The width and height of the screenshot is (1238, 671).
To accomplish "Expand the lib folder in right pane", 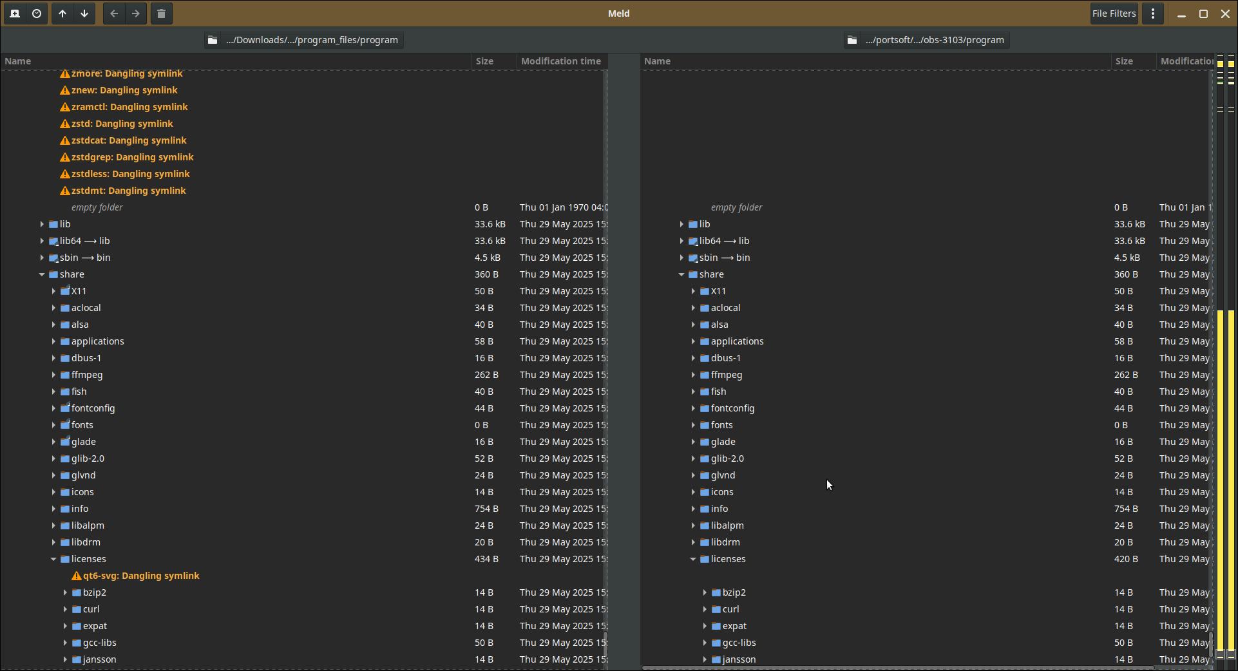I will tap(681, 224).
